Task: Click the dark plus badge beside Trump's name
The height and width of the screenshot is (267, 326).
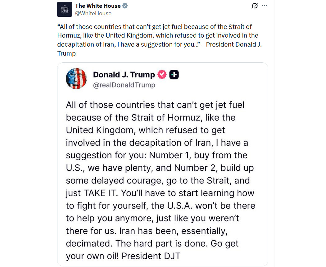Action: pos(174,75)
